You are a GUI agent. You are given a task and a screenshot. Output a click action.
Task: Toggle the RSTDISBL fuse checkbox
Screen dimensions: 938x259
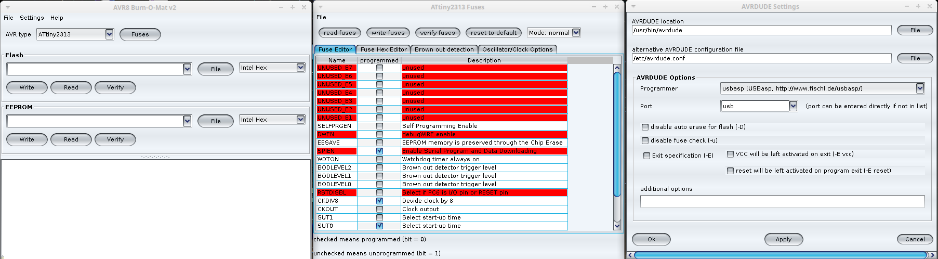379,192
